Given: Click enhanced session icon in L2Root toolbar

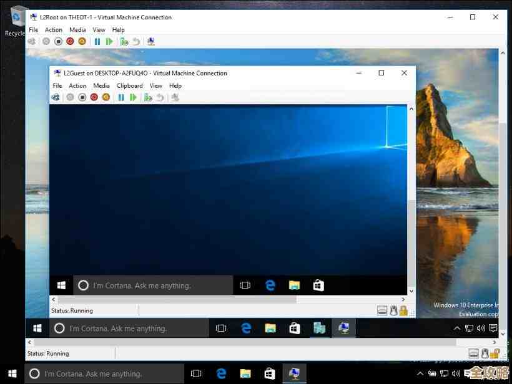Looking at the screenshot, I should coord(150,42).
